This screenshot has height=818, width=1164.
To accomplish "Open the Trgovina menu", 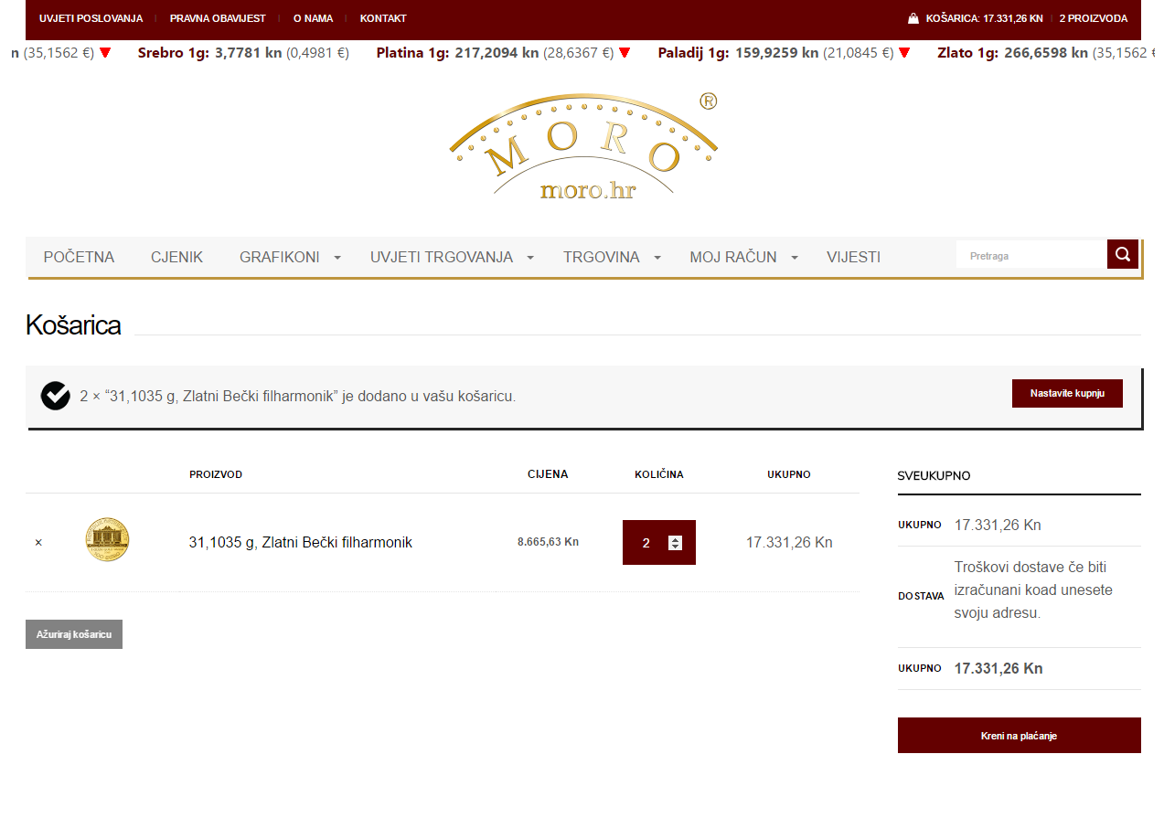I will click(x=602, y=257).
